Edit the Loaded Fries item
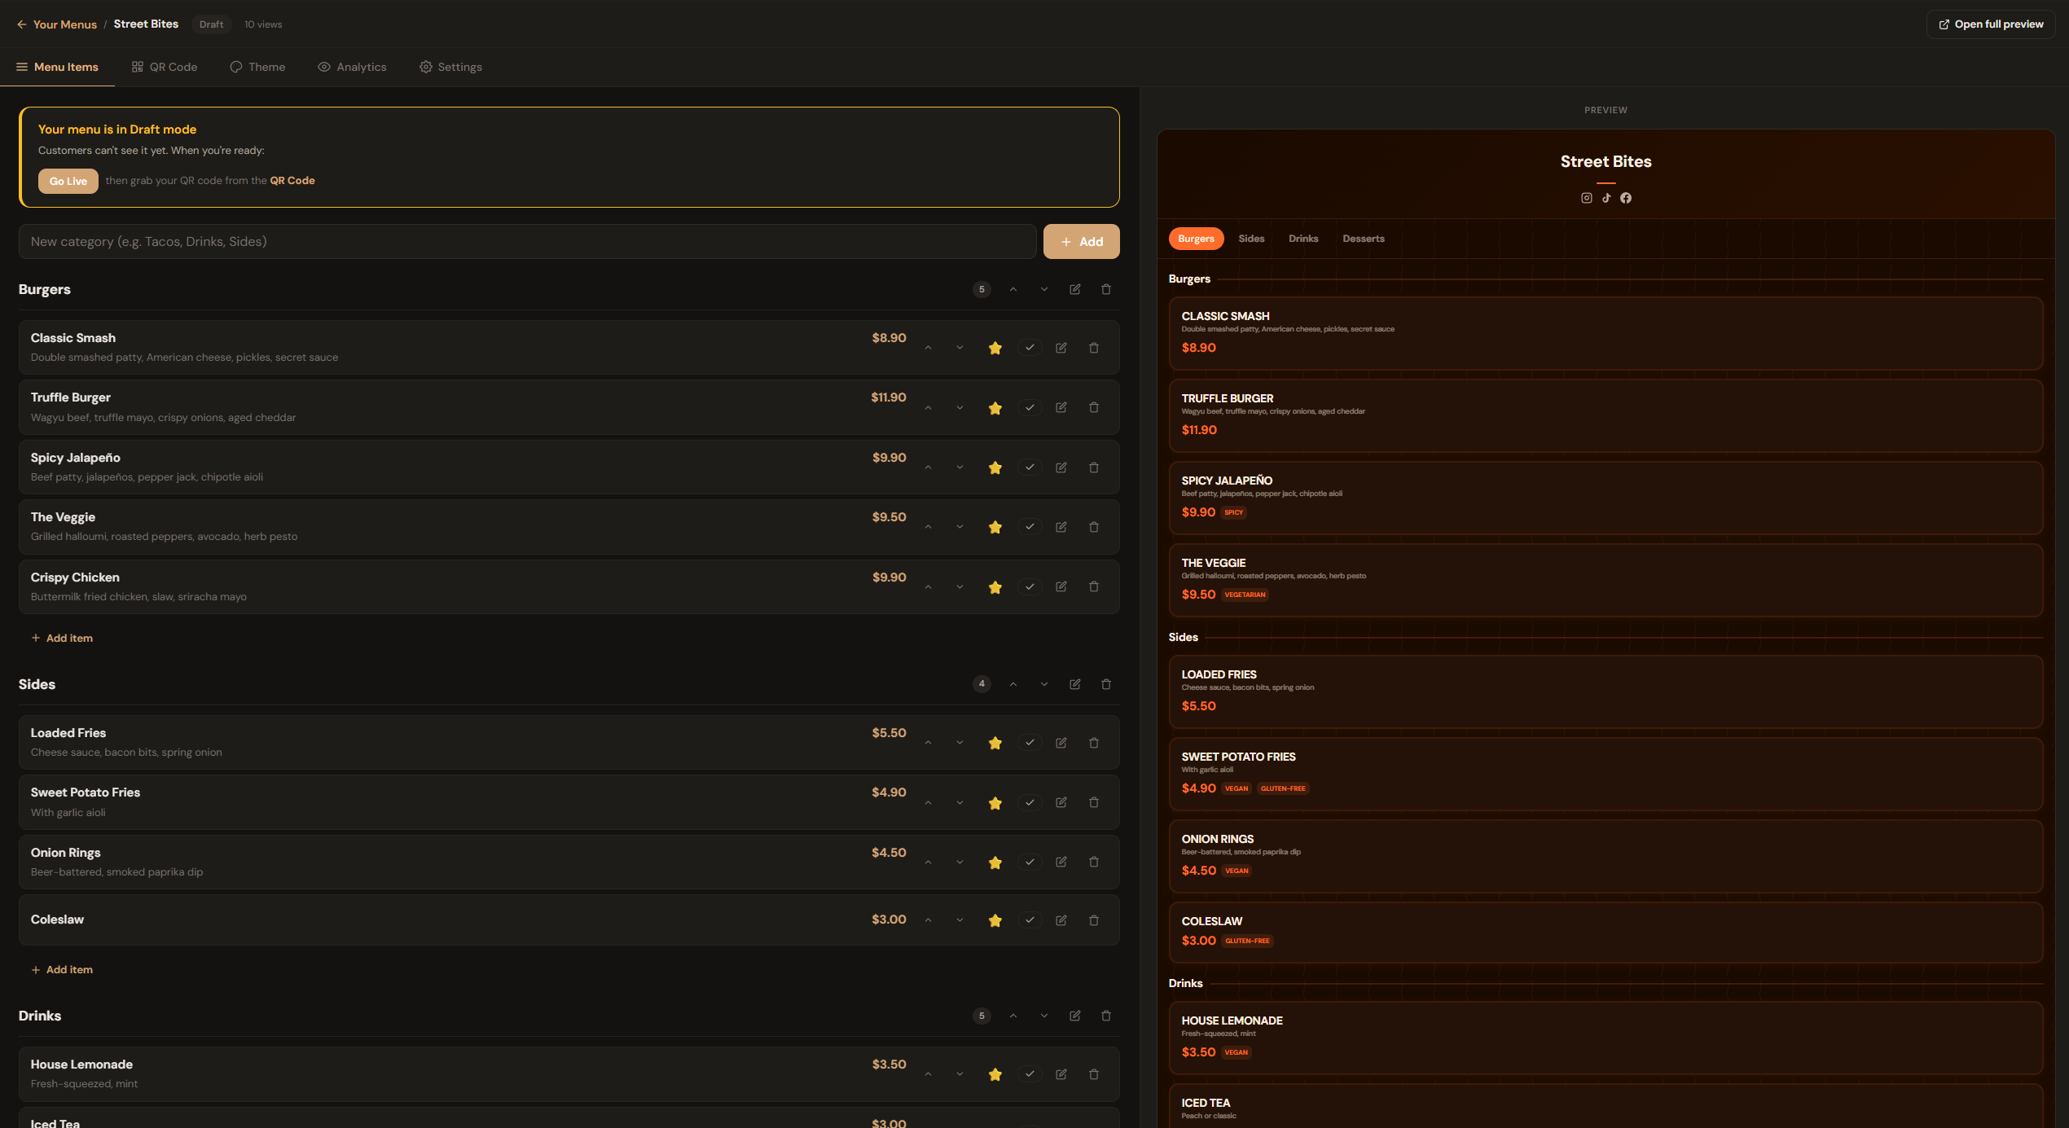The width and height of the screenshot is (2069, 1128). 1061,743
